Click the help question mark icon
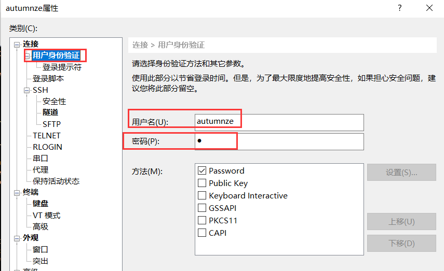Screen dimensions: 444x271 point(400,8)
